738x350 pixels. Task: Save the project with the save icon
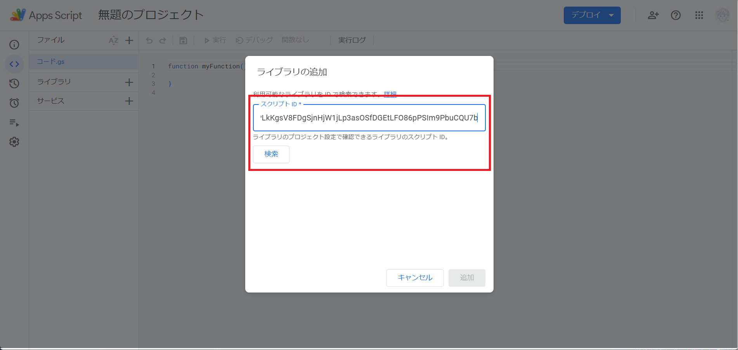coord(183,40)
